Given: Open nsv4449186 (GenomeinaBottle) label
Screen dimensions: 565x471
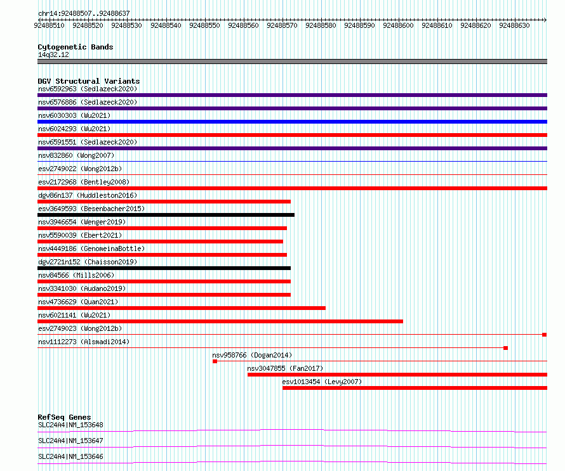Looking at the screenshot, I should coord(91,248).
